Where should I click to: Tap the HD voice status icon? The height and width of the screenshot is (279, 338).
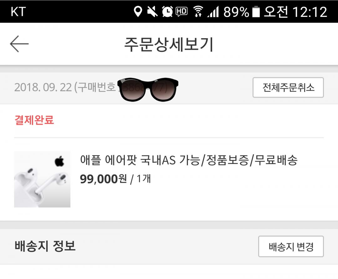coord(182,12)
